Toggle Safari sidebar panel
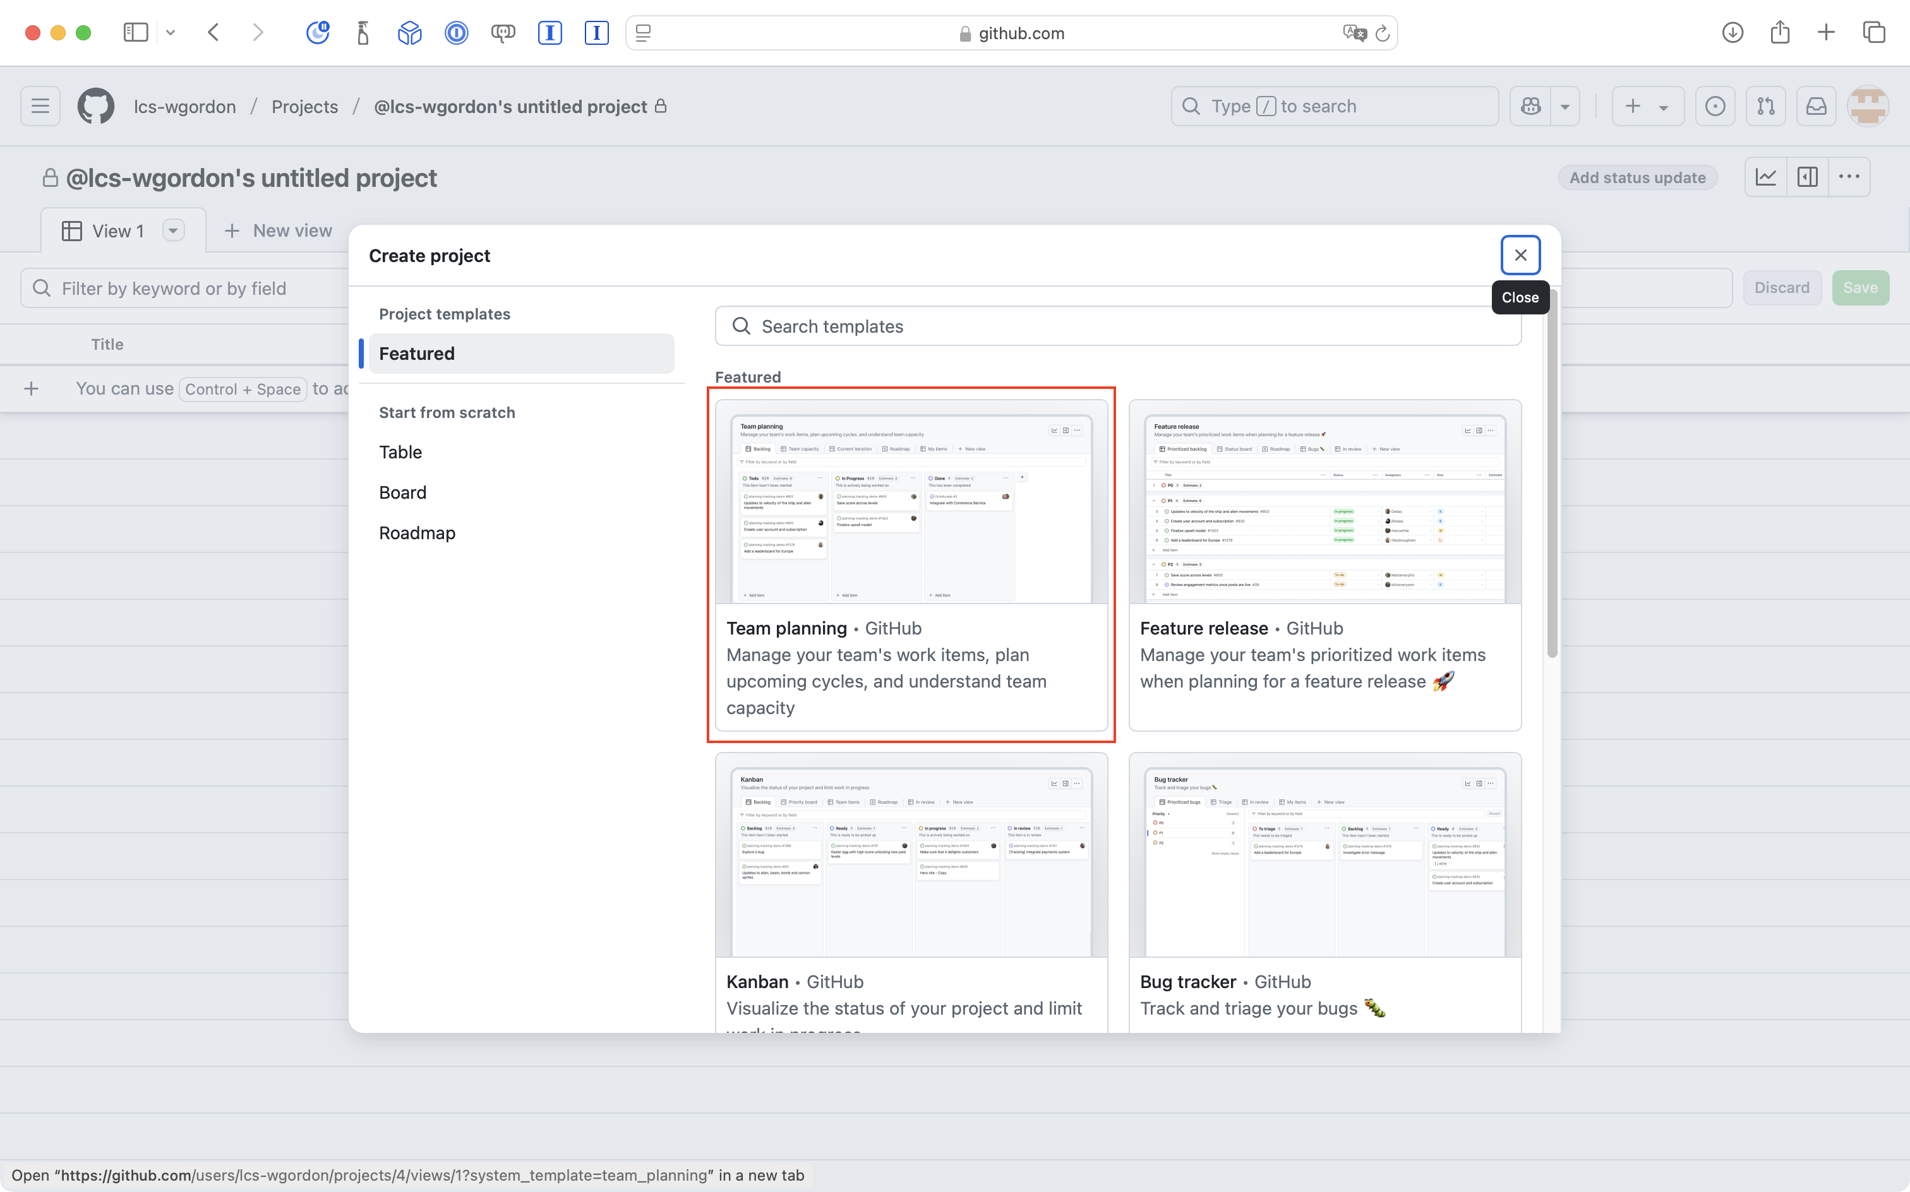 point(136,32)
